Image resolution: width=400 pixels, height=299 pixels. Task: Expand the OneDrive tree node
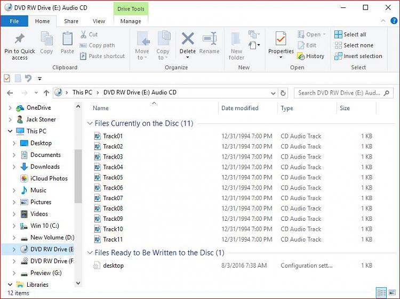[x=10, y=108]
